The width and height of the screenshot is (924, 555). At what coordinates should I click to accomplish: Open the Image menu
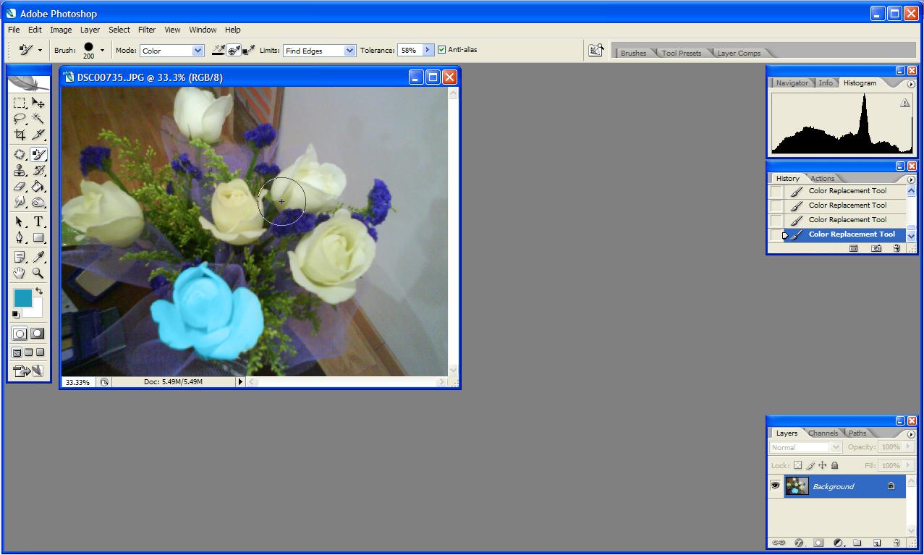tap(61, 30)
